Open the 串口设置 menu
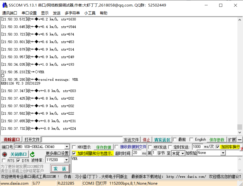 point(29,13)
